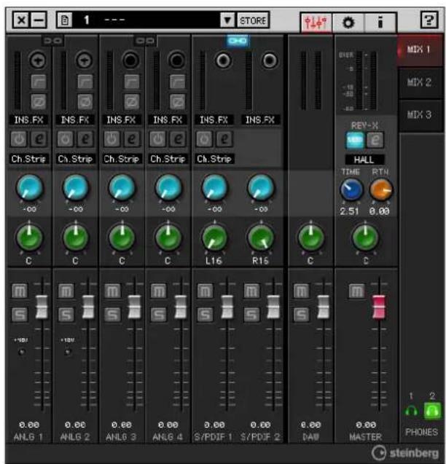Open INS.FX selector for S/PDIF 2
Screen dimensions: 446x464
[260, 120]
